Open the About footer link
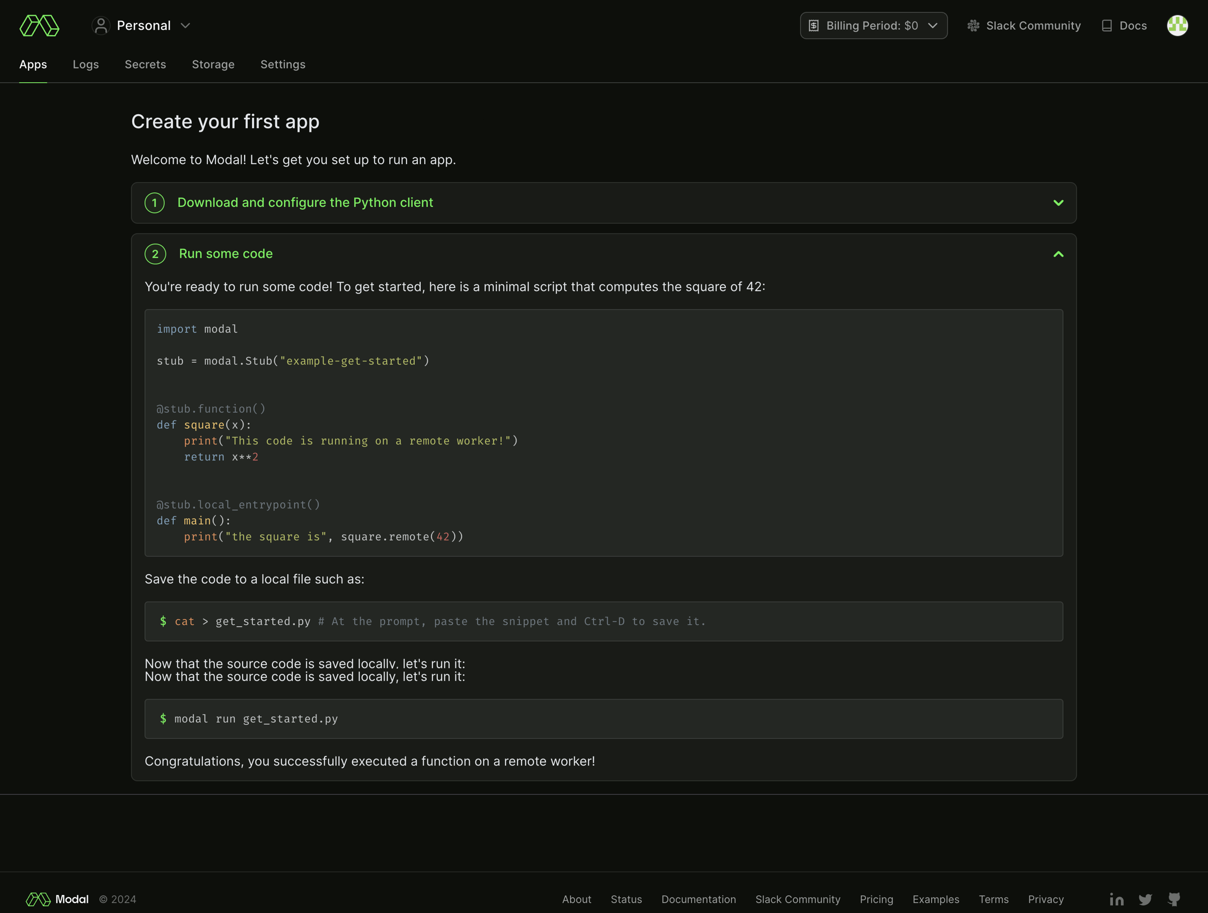The image size is (1208, 913). 576,899
